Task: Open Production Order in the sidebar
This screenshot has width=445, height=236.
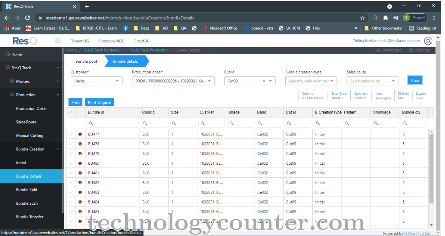Action: 32,108
